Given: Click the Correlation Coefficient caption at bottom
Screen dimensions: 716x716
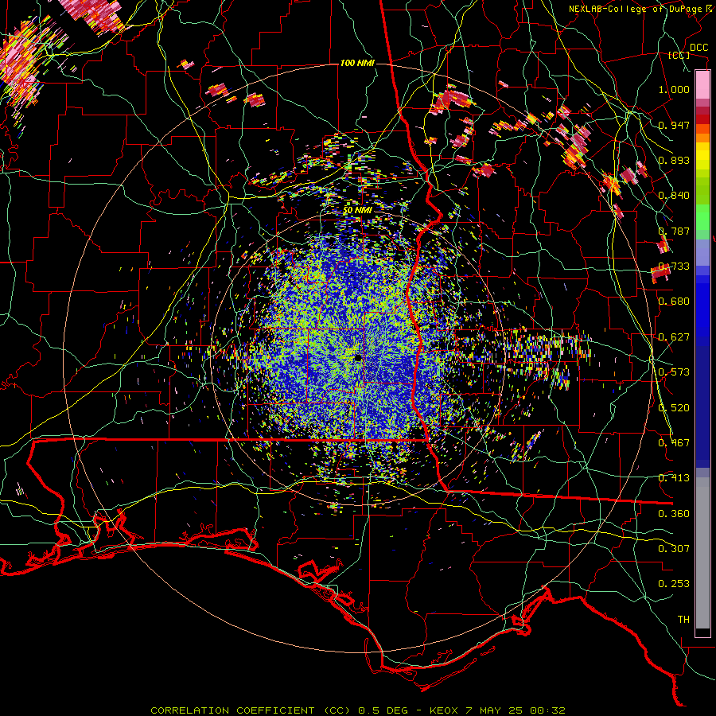Looking at the screenshot, I should (x=357, y=710).
